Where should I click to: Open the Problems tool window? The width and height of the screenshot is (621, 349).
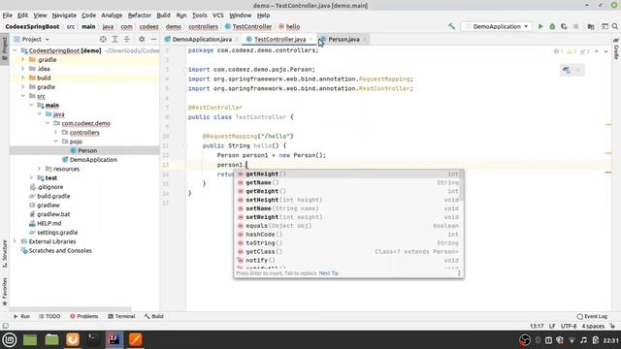tap(84, 316)
